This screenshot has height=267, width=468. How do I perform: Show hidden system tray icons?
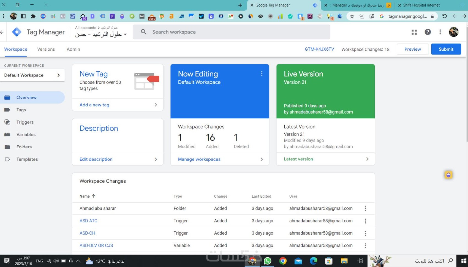78,261
